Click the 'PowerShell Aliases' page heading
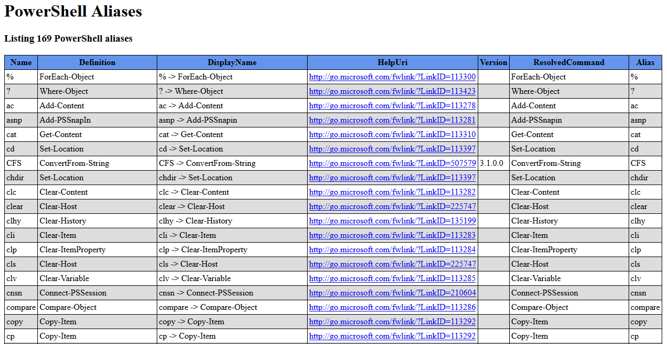 point(73,11)
